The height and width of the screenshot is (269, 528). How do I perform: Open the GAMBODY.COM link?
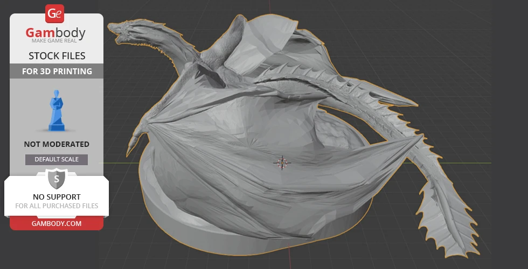click(56, 223)
